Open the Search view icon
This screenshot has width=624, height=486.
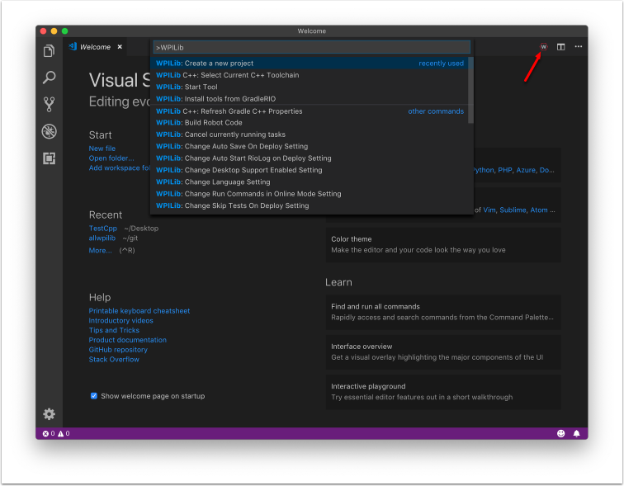coord(49,78)
